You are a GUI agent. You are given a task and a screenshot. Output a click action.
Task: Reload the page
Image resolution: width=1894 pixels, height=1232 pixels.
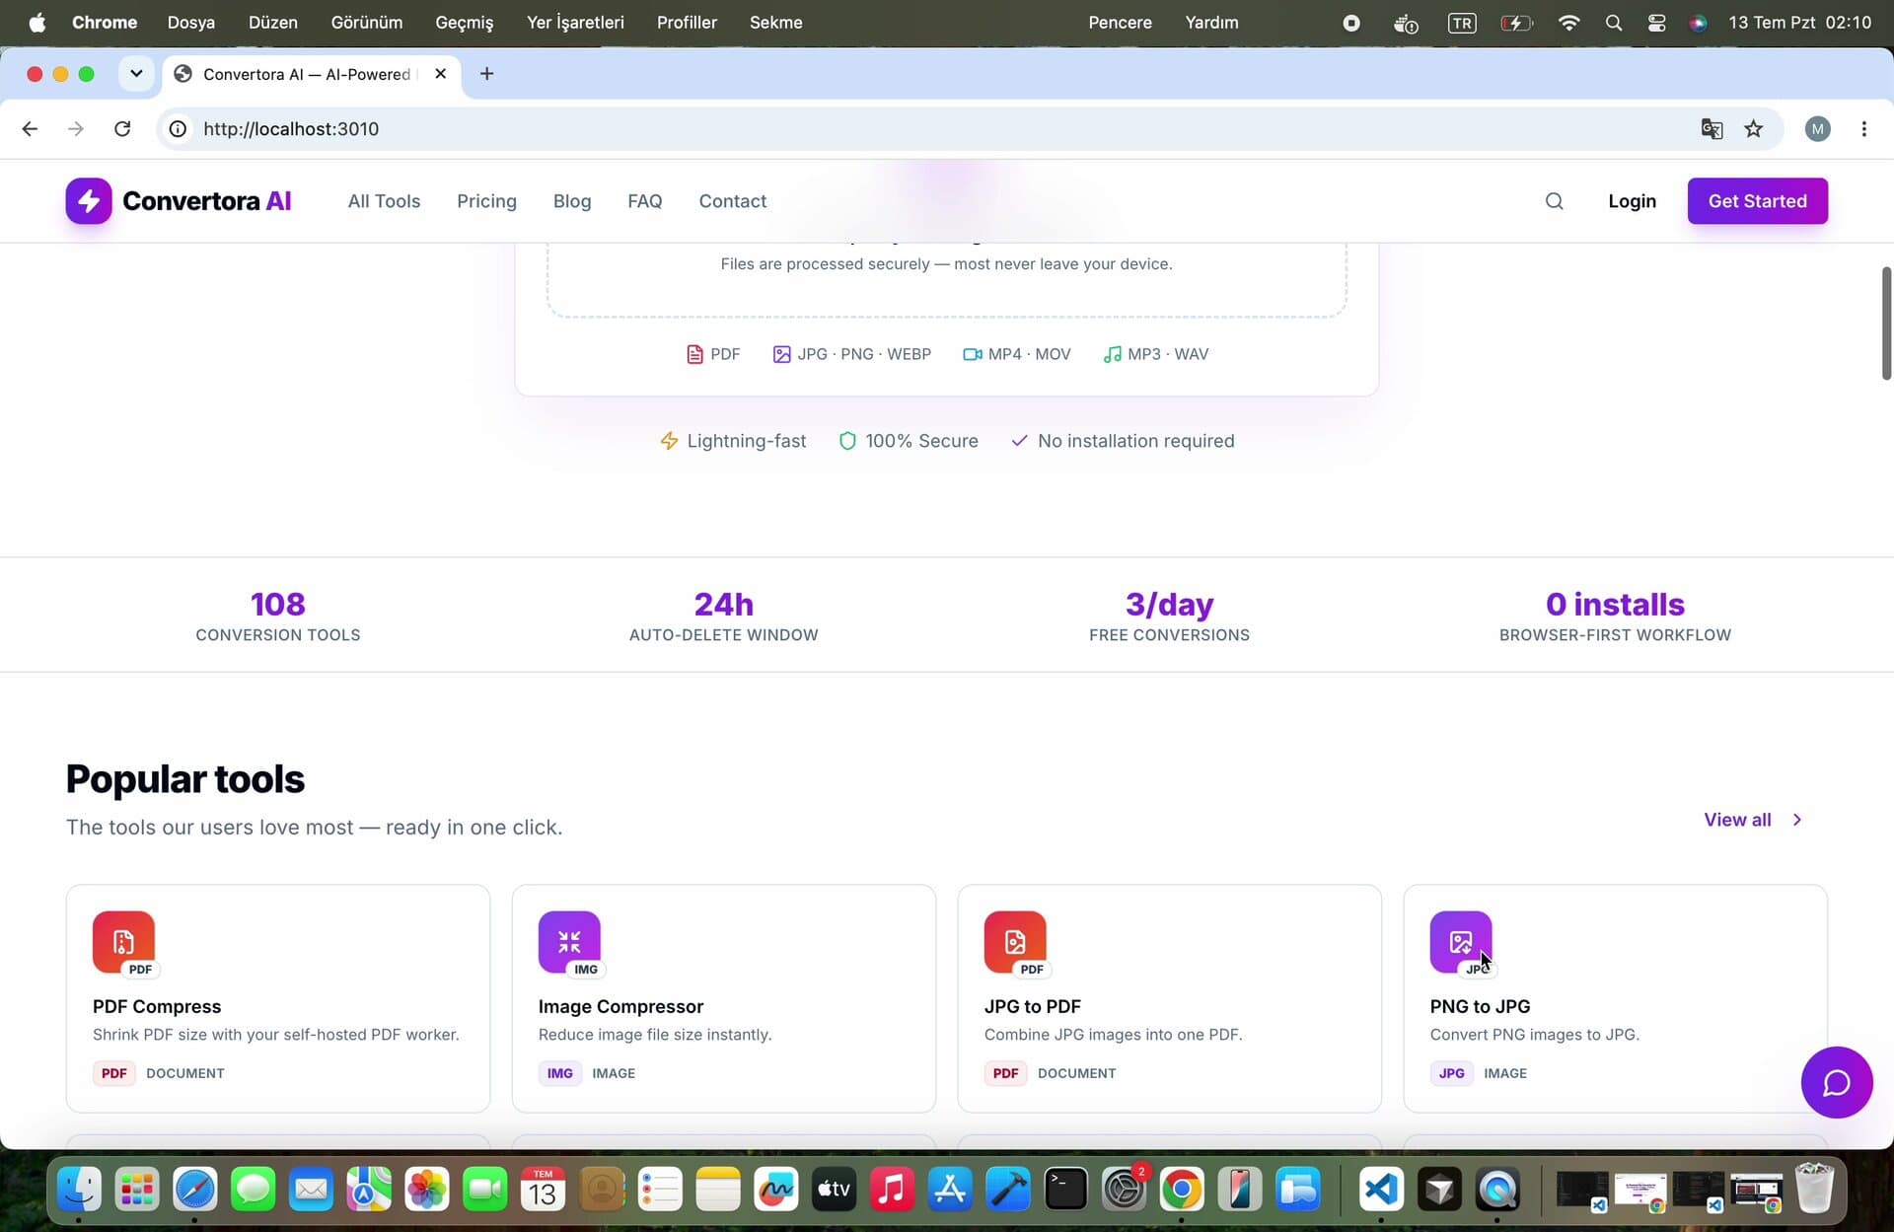(122, 129)
